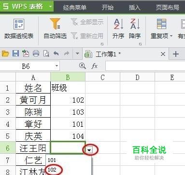Viewport: 185px width, 175px height.
Task: Expand quick access toolbar dropdown arrow
Action: [77, 54]
